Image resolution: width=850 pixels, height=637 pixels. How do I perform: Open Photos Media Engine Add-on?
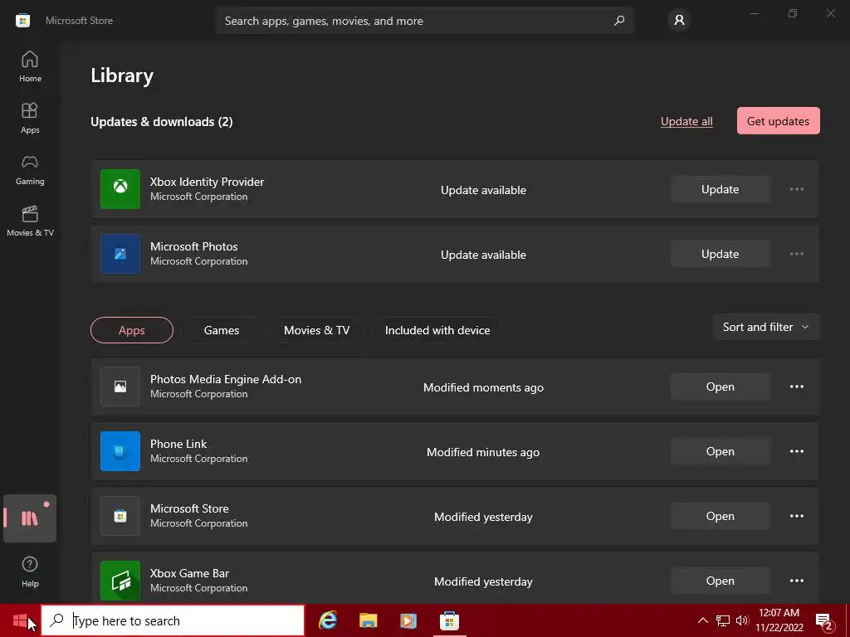click(x=720, y=387)
